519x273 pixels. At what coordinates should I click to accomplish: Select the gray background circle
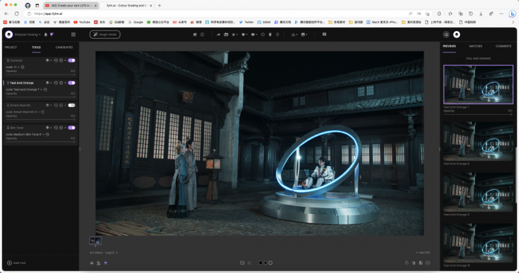click(x=265, y=263)
